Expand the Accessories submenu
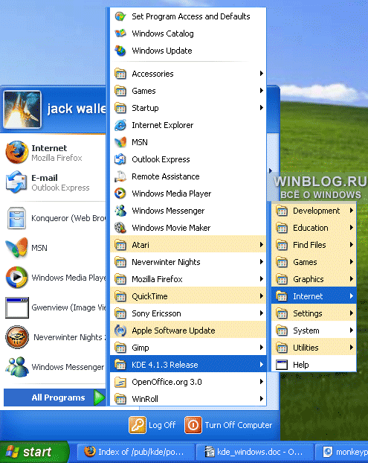The image size is (368, 463). tap(188, 74)
